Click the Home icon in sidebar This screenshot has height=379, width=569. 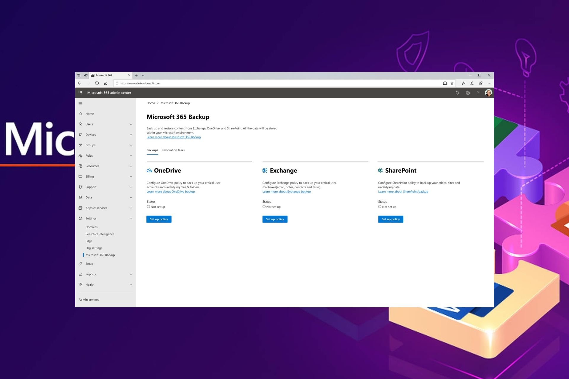(x=80, y=114)
